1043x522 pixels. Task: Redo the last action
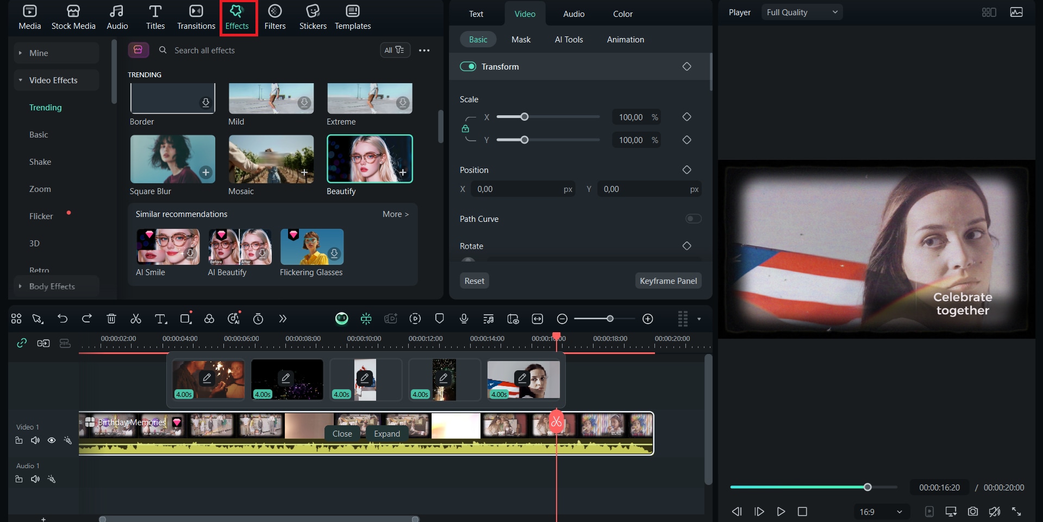pos(86,319)
